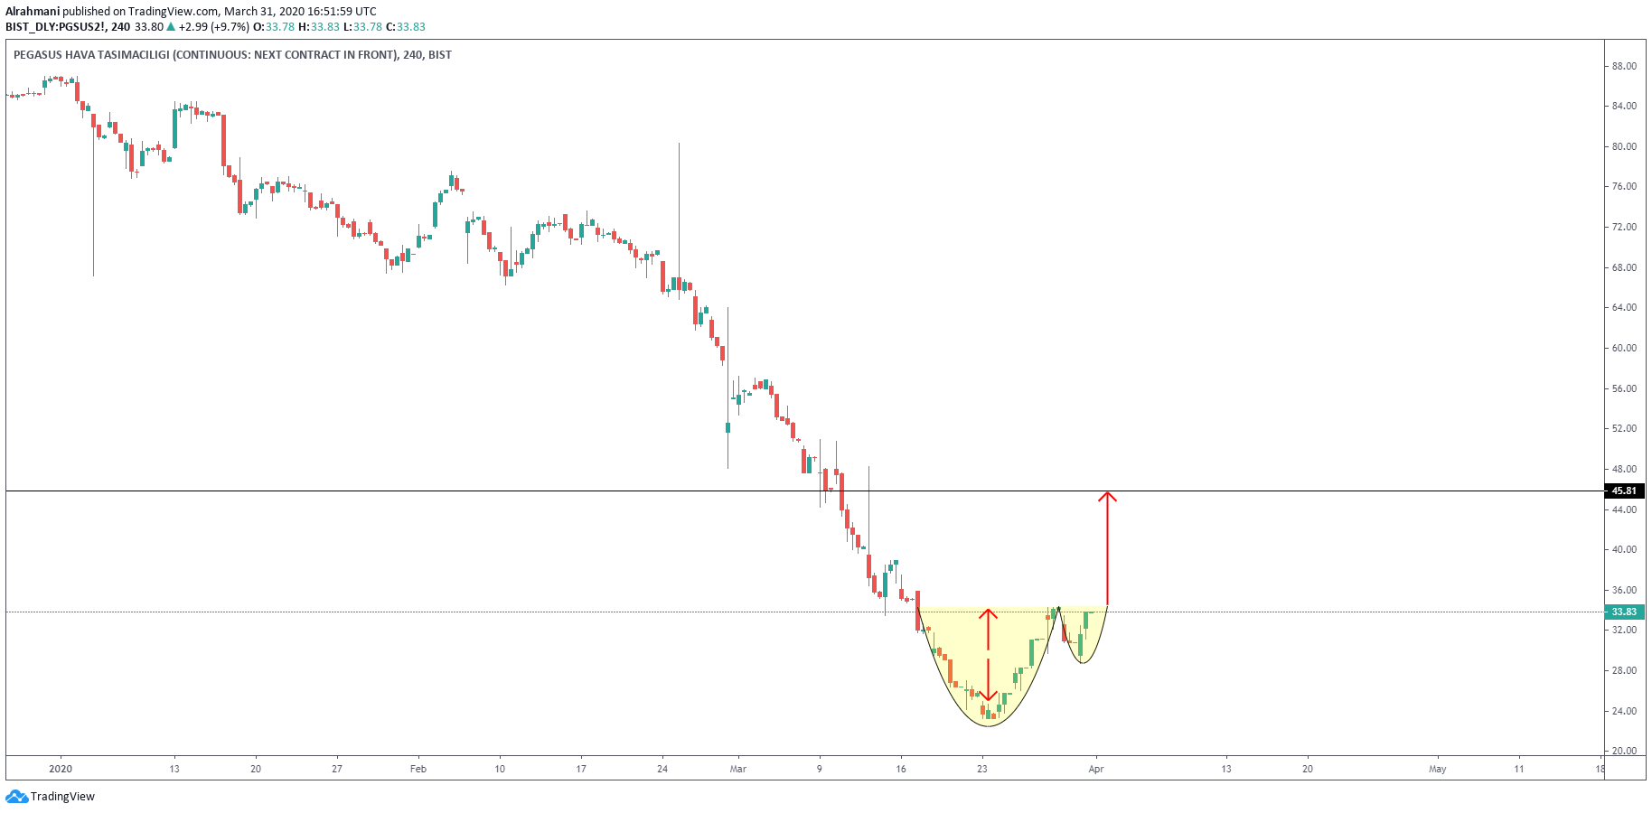Click the May label on time axis
Viewport: 1652px width, 813px height.
1438,769
